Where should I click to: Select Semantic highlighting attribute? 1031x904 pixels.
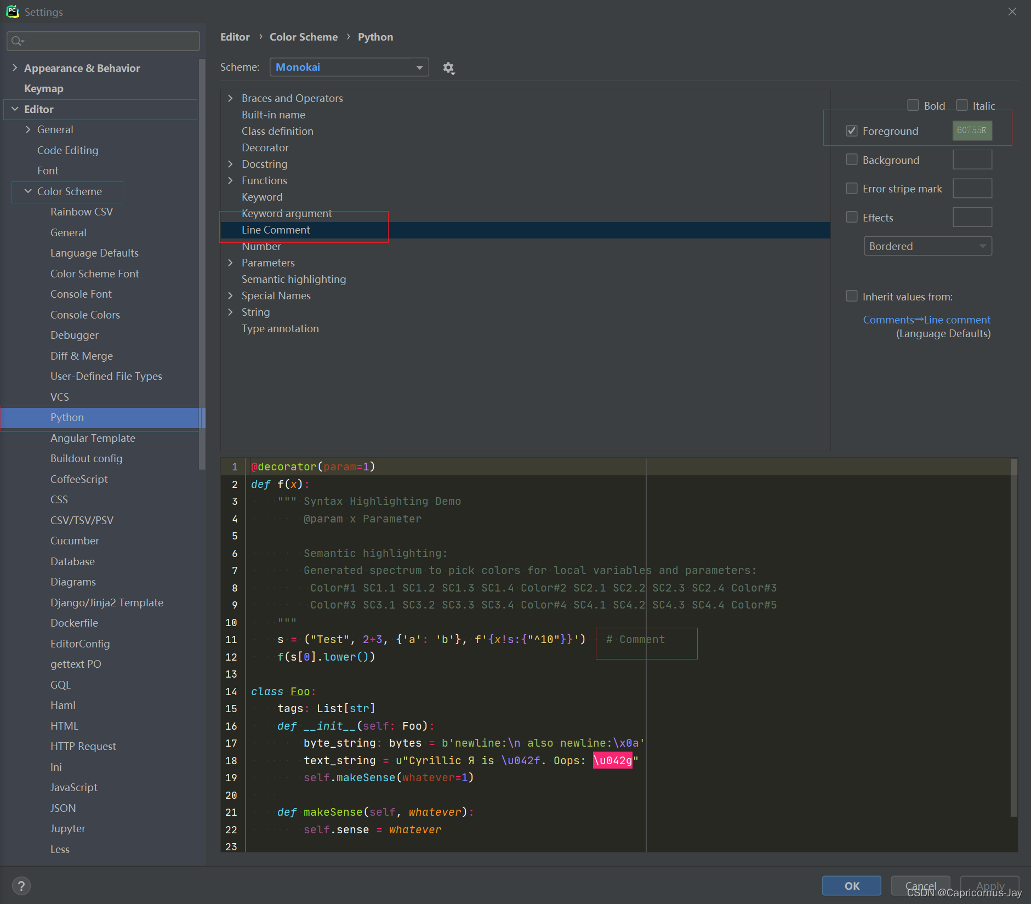pyautogui.click(x=294, y=279)
